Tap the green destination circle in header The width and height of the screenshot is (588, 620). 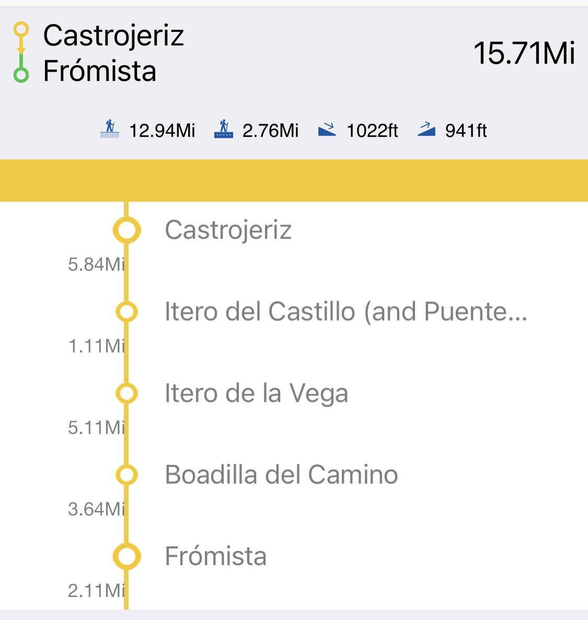click(21, 75)
